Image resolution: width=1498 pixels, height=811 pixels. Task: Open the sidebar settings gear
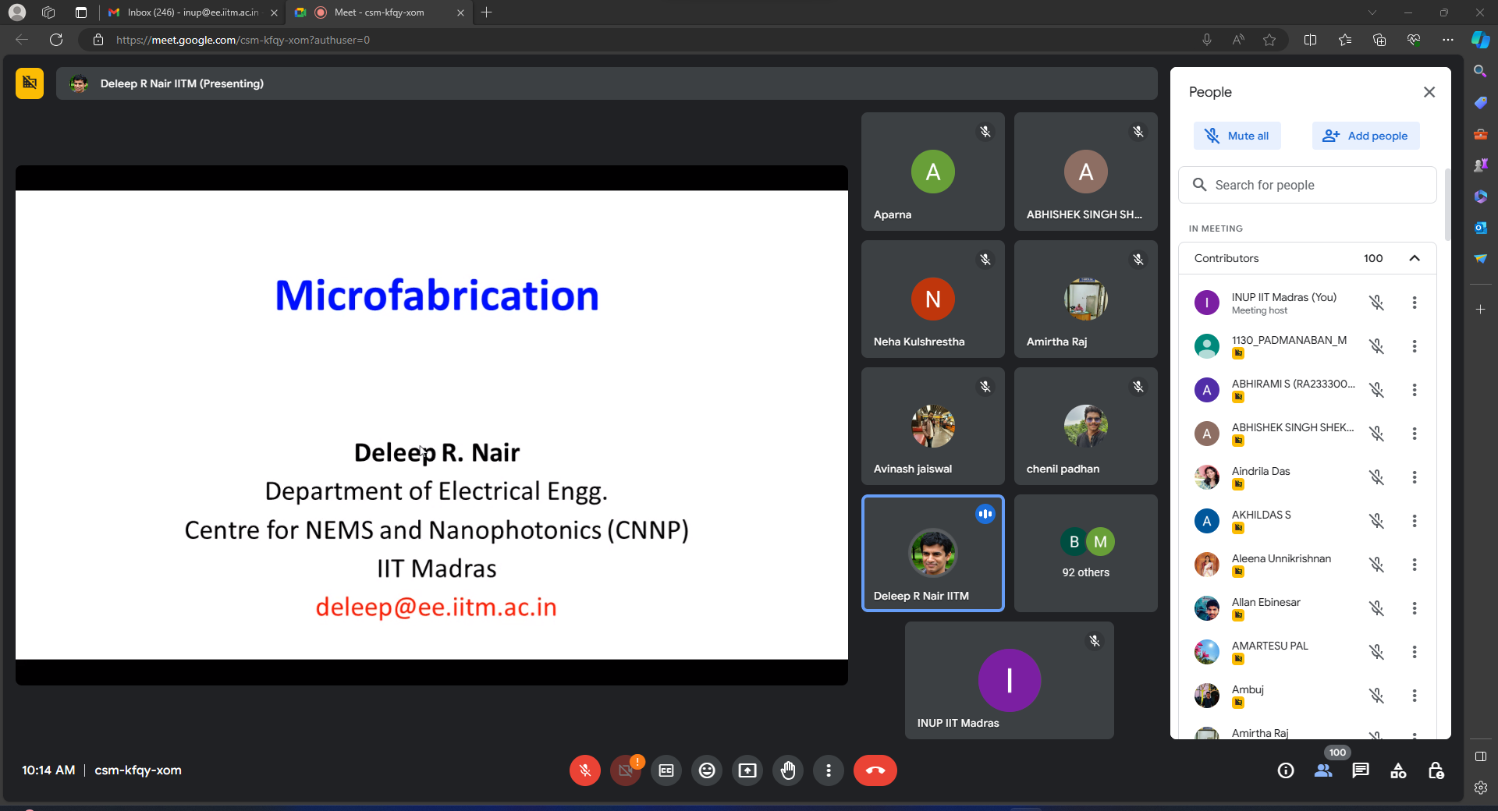(x=1480, y=788)
